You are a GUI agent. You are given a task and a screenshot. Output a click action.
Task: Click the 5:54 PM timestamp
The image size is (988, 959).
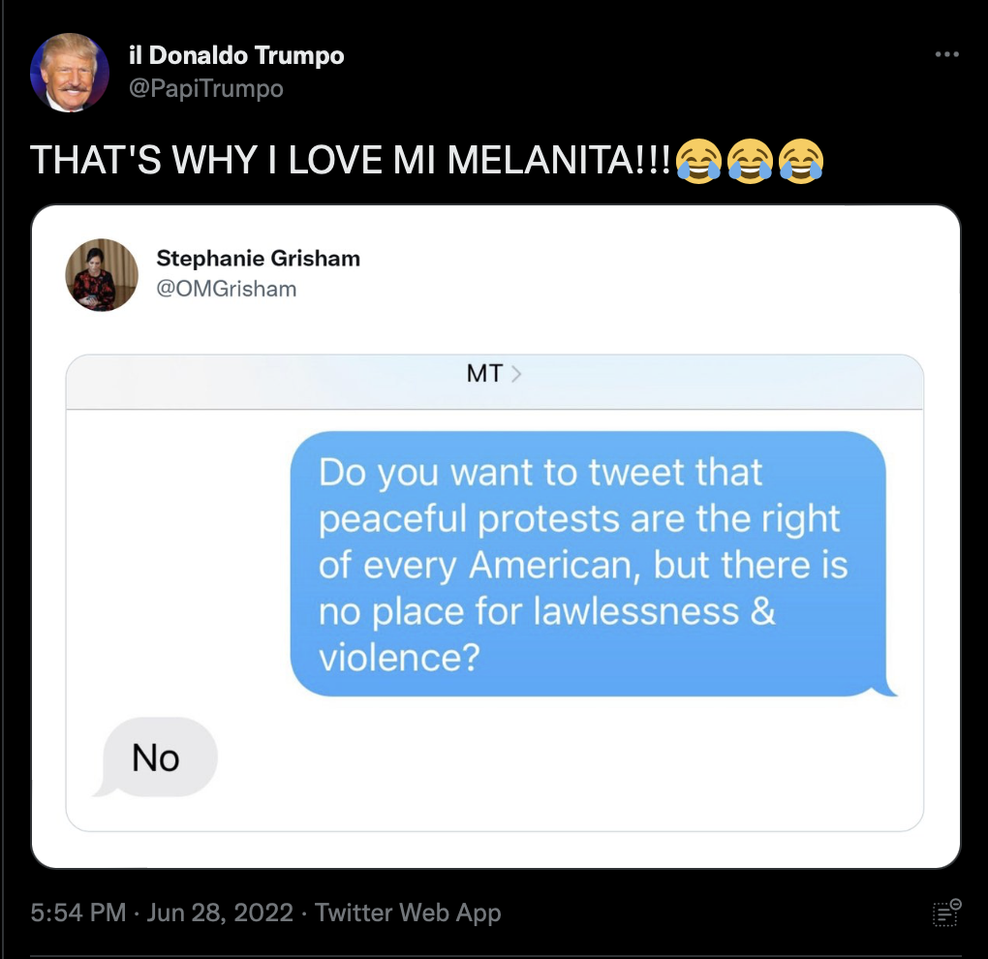(78, 913)
